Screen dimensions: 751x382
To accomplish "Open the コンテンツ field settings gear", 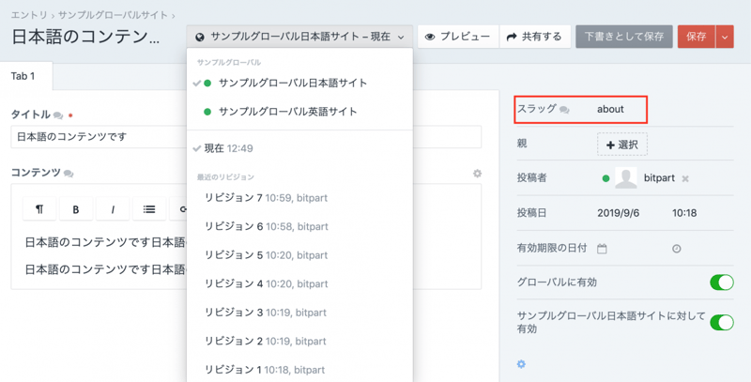I will pos(477,174).
